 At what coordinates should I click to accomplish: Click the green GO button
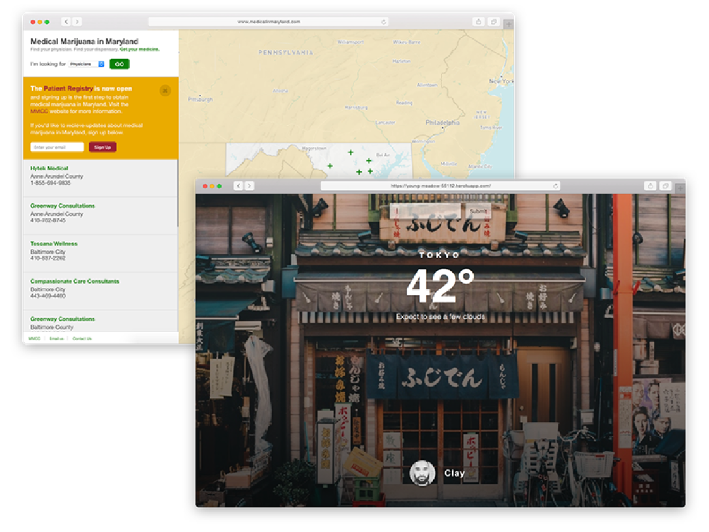coord(119,65)
